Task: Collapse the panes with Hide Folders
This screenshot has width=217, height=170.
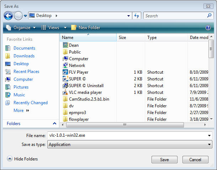Action: (22, 159)
